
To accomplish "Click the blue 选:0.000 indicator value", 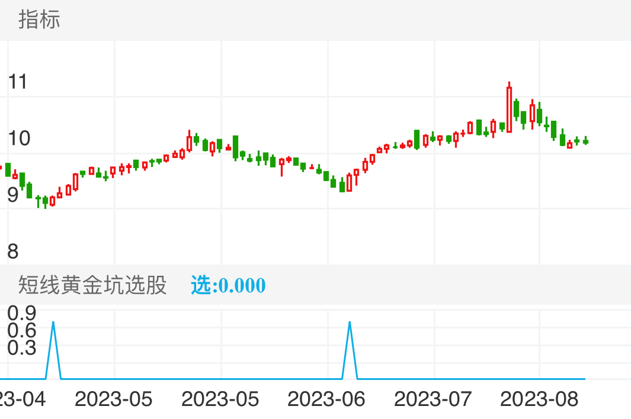I will tap(228, 286).
